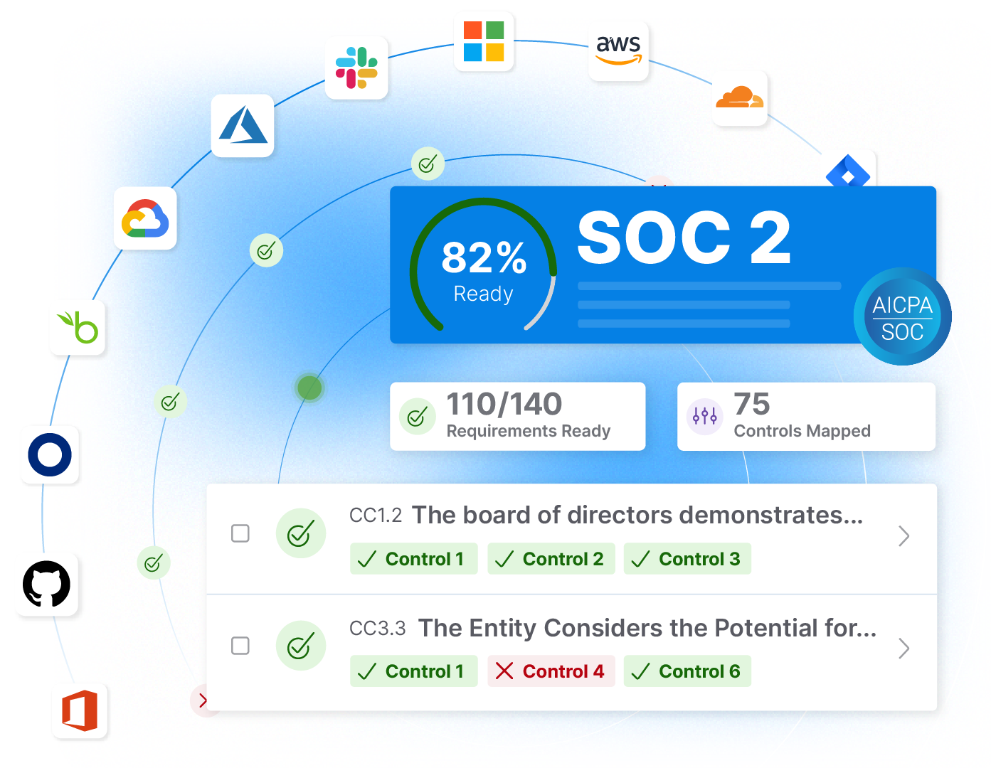
Task: Click the green status icon for CC1.2
Action: click(x=301, y=533)
